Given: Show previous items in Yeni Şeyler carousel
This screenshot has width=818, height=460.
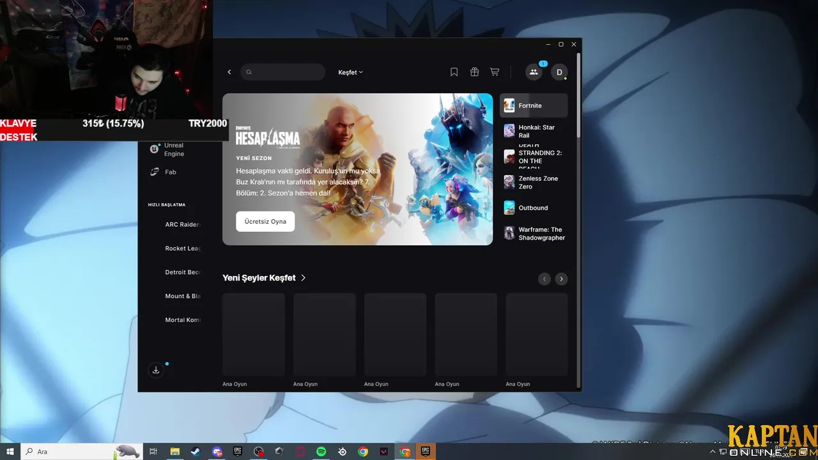Looking at the screenshot, I should click(x=544, y=279).
